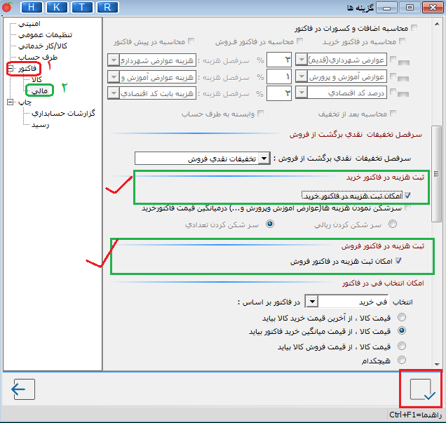Select رسید tree item
This screenshot has width=446, height=423.
click(40, 125)
